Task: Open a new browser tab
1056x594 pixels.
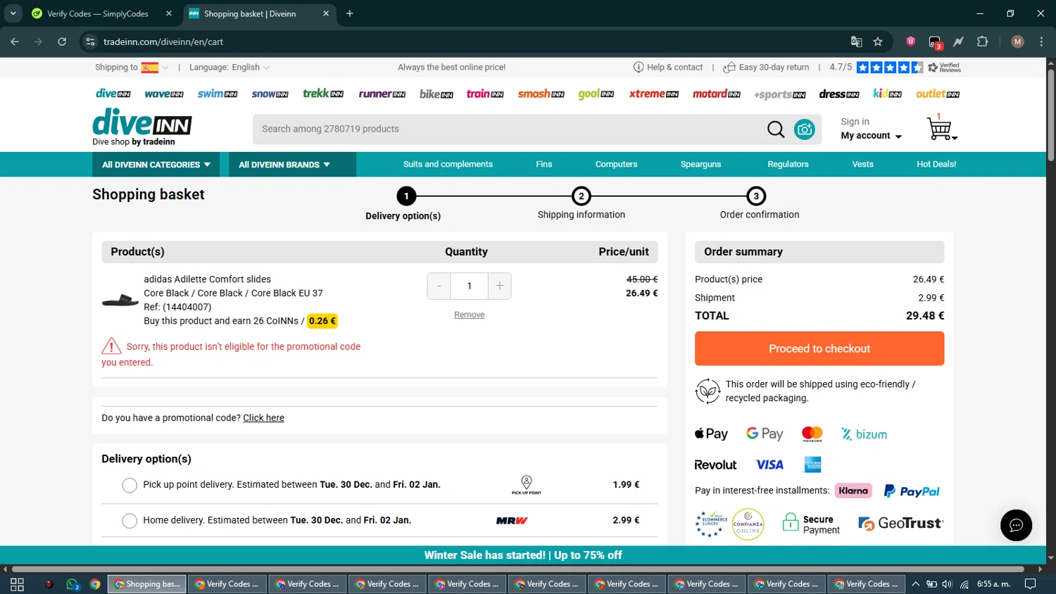Action: (x=350, y=13)
